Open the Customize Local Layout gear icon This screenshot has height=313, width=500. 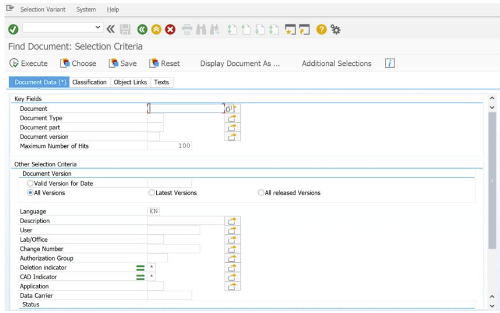(x=334, y=29)
